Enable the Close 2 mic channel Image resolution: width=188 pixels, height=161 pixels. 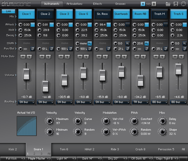click(x=45, y=14)
